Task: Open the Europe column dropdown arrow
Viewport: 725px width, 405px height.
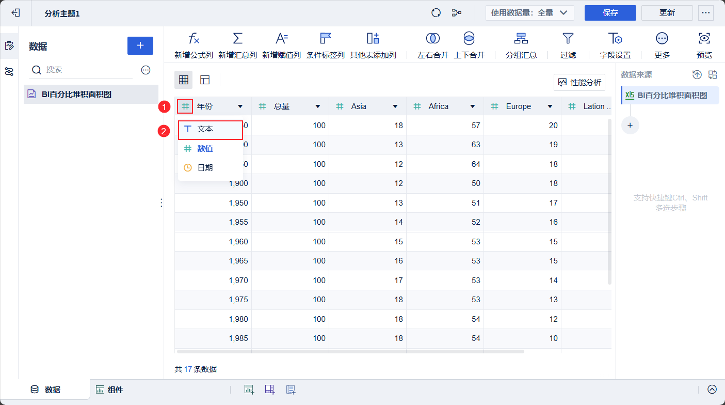Action: point(550,106)
